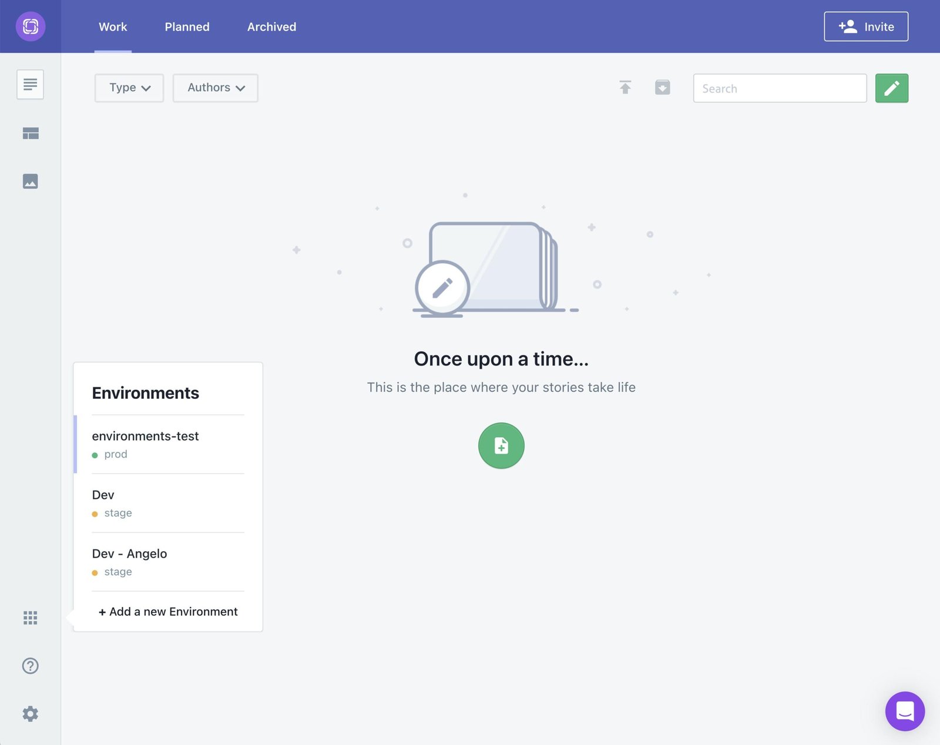
Task: Open the Storyblok logo in the corner
Action: pos(31,26)
